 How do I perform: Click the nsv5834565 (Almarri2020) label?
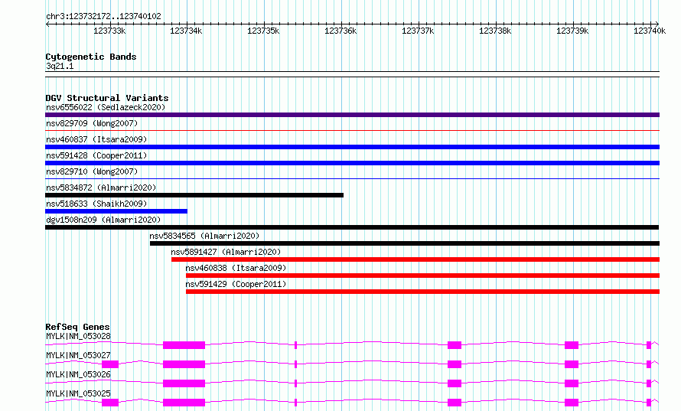coord(204,236)
